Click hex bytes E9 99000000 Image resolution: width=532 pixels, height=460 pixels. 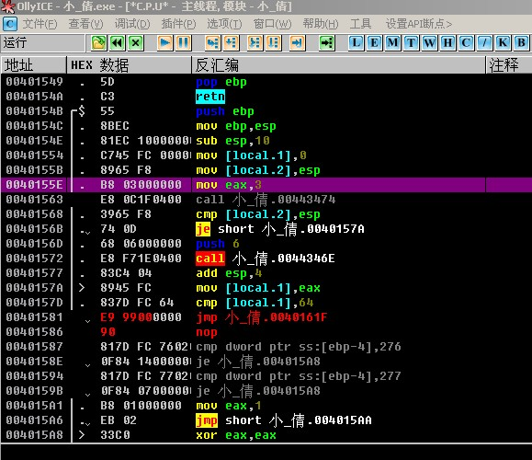[x=141, y=317]
